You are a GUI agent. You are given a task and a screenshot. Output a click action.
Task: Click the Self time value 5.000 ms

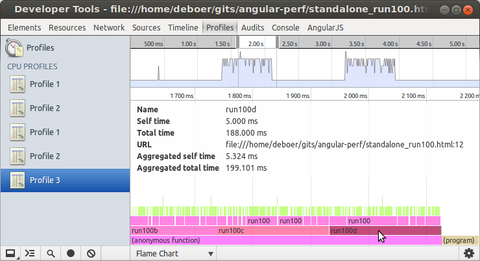pos(241,121)
